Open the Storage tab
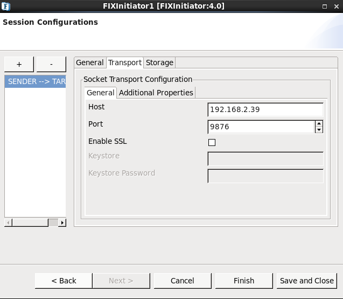This screenshot has height=299, width=343. tap(159, 62)
